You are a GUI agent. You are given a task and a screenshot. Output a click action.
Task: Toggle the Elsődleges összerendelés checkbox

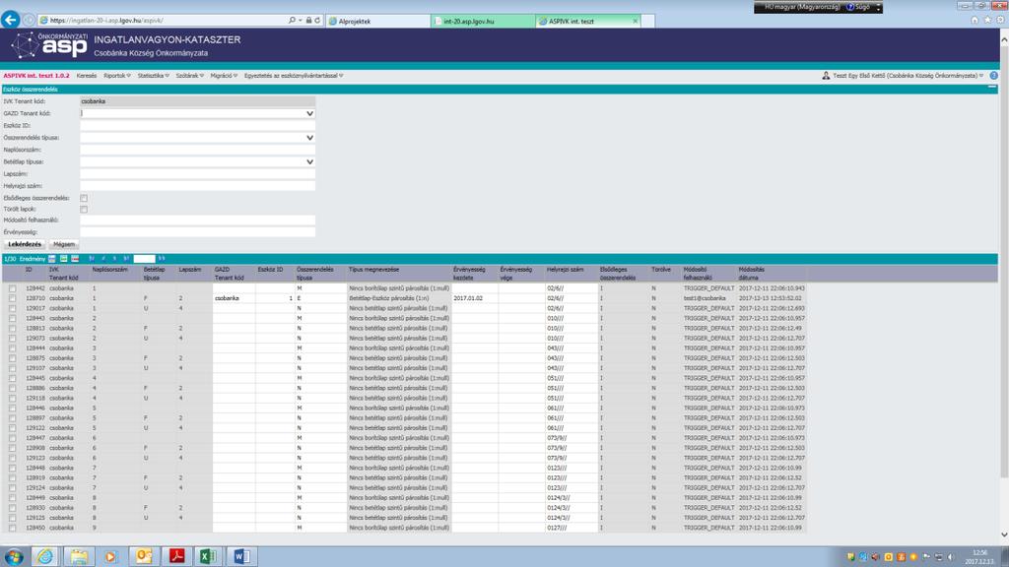point(84,198)
